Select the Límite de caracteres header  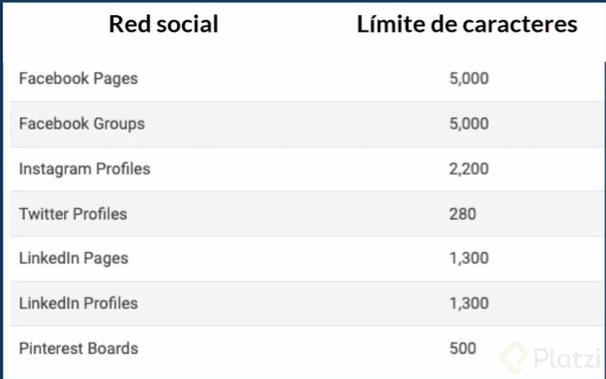[467, 24]
